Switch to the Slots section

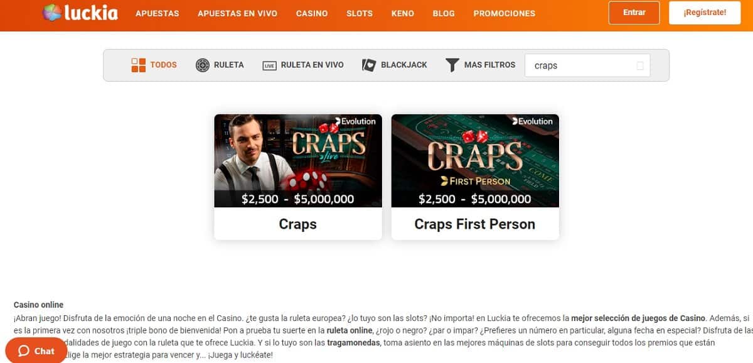(360, 13)
